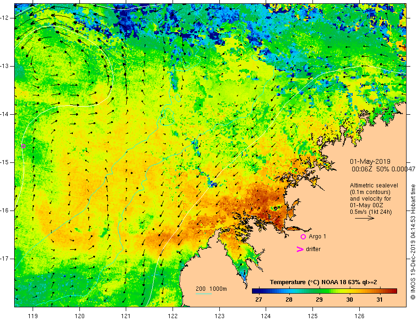Click the 124 longitude axis label
Viewport: 416px width, 321px height.
tap(266, 316)
